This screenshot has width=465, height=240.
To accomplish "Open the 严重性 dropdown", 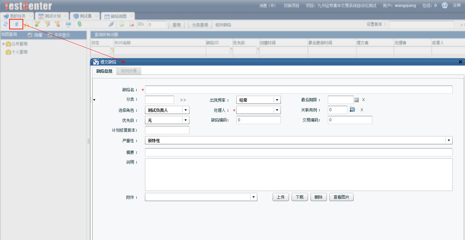I will pos(449,141).
